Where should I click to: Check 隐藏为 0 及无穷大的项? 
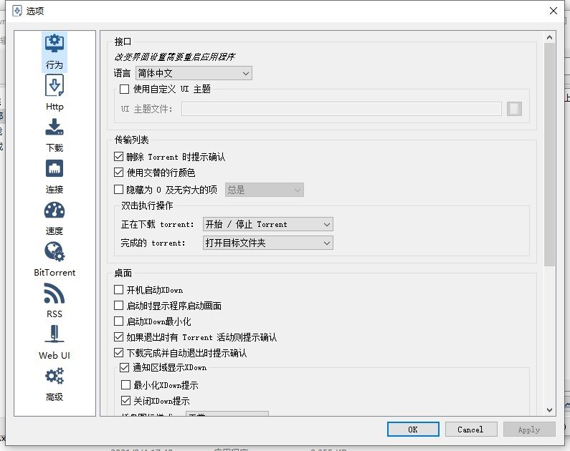(118, 190)
